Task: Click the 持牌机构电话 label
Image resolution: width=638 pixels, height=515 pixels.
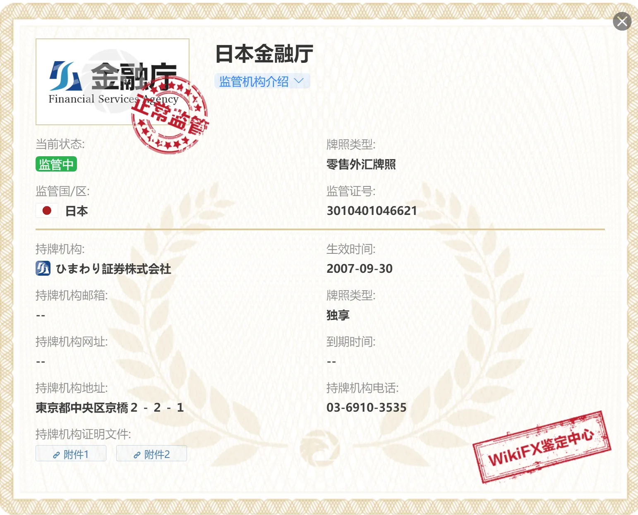Action: pyautogui.click(x=362, y=388)
